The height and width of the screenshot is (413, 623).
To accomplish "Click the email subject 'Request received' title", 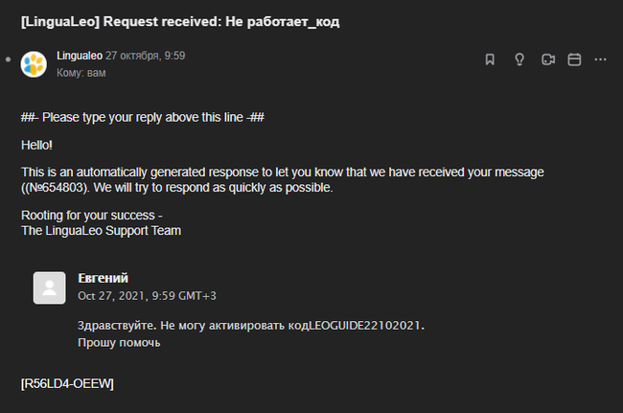I will pos(180,22).
